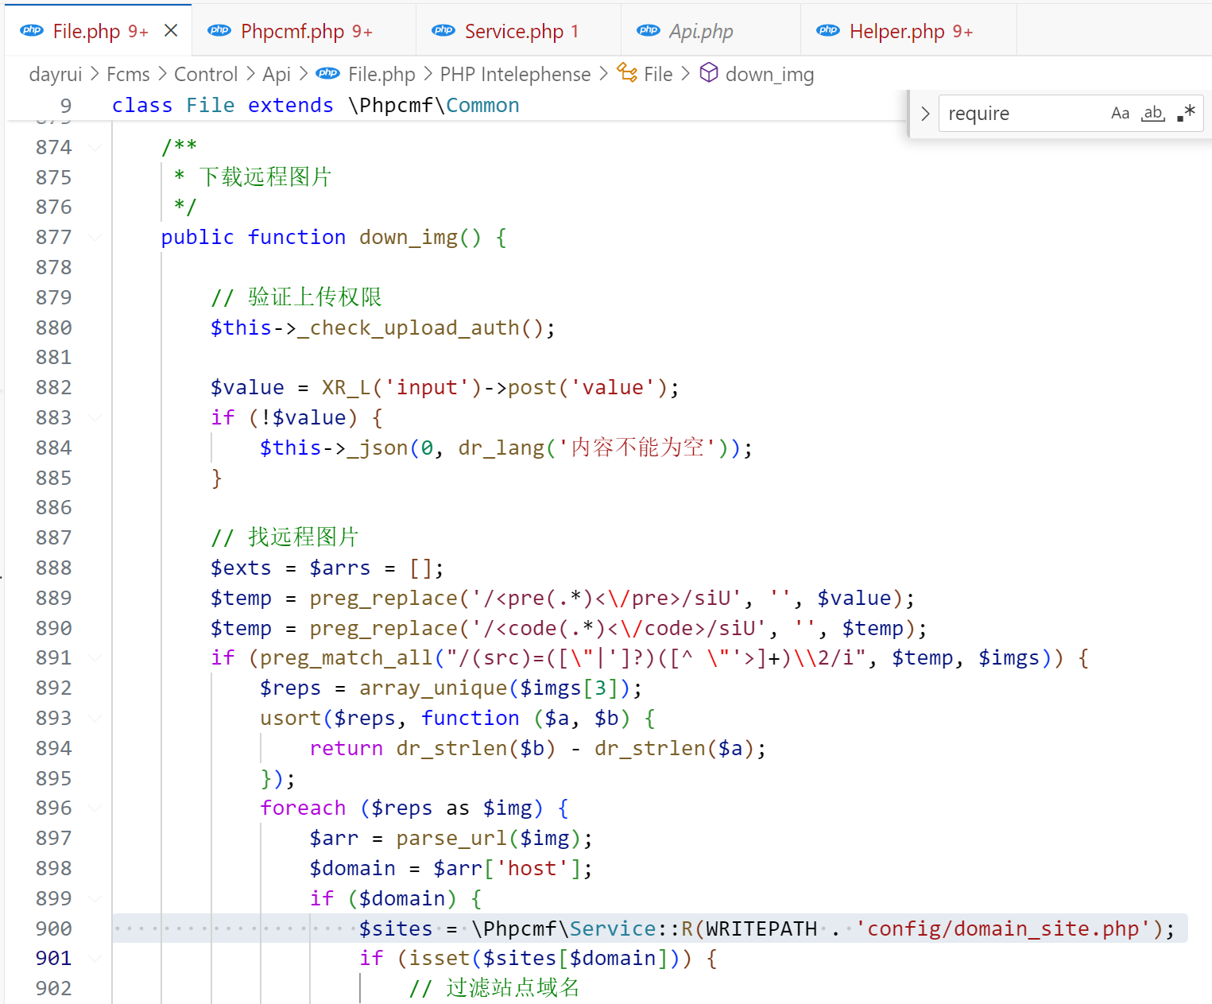The image size is (1212, 1004).
Task: Click PHP icon on File.php tab
Action: click(x=32, y=31)
